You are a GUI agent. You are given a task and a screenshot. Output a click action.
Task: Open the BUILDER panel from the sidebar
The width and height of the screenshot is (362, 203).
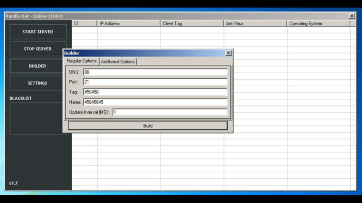coord(36,66)
